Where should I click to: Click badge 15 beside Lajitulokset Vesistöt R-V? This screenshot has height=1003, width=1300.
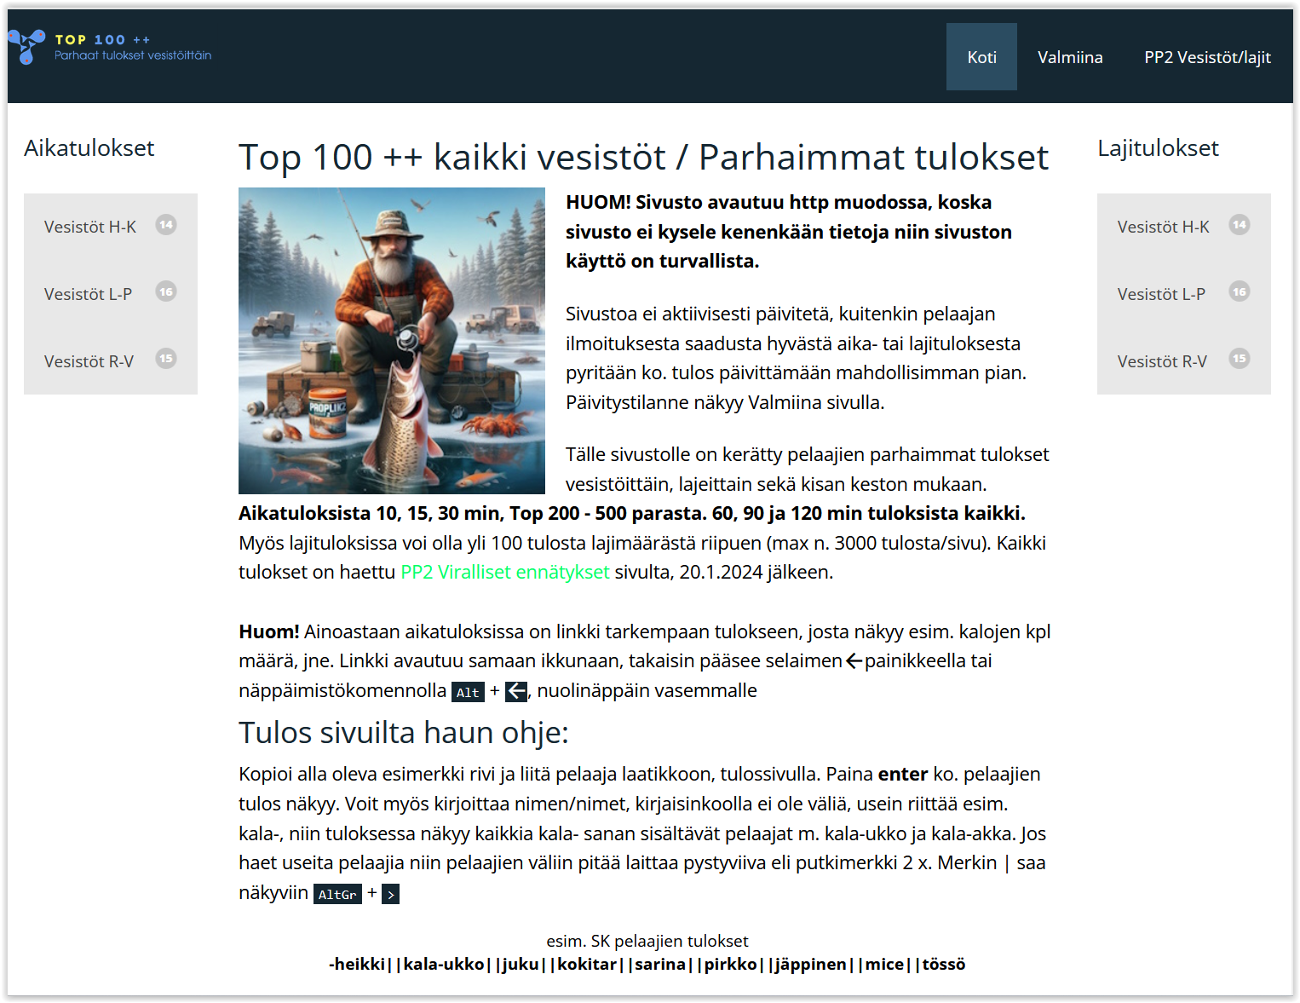[x=1240, y=359]
